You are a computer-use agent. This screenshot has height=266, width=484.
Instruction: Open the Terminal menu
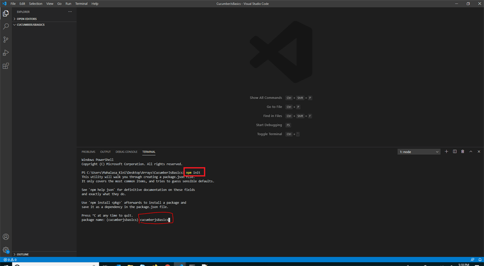81,4
